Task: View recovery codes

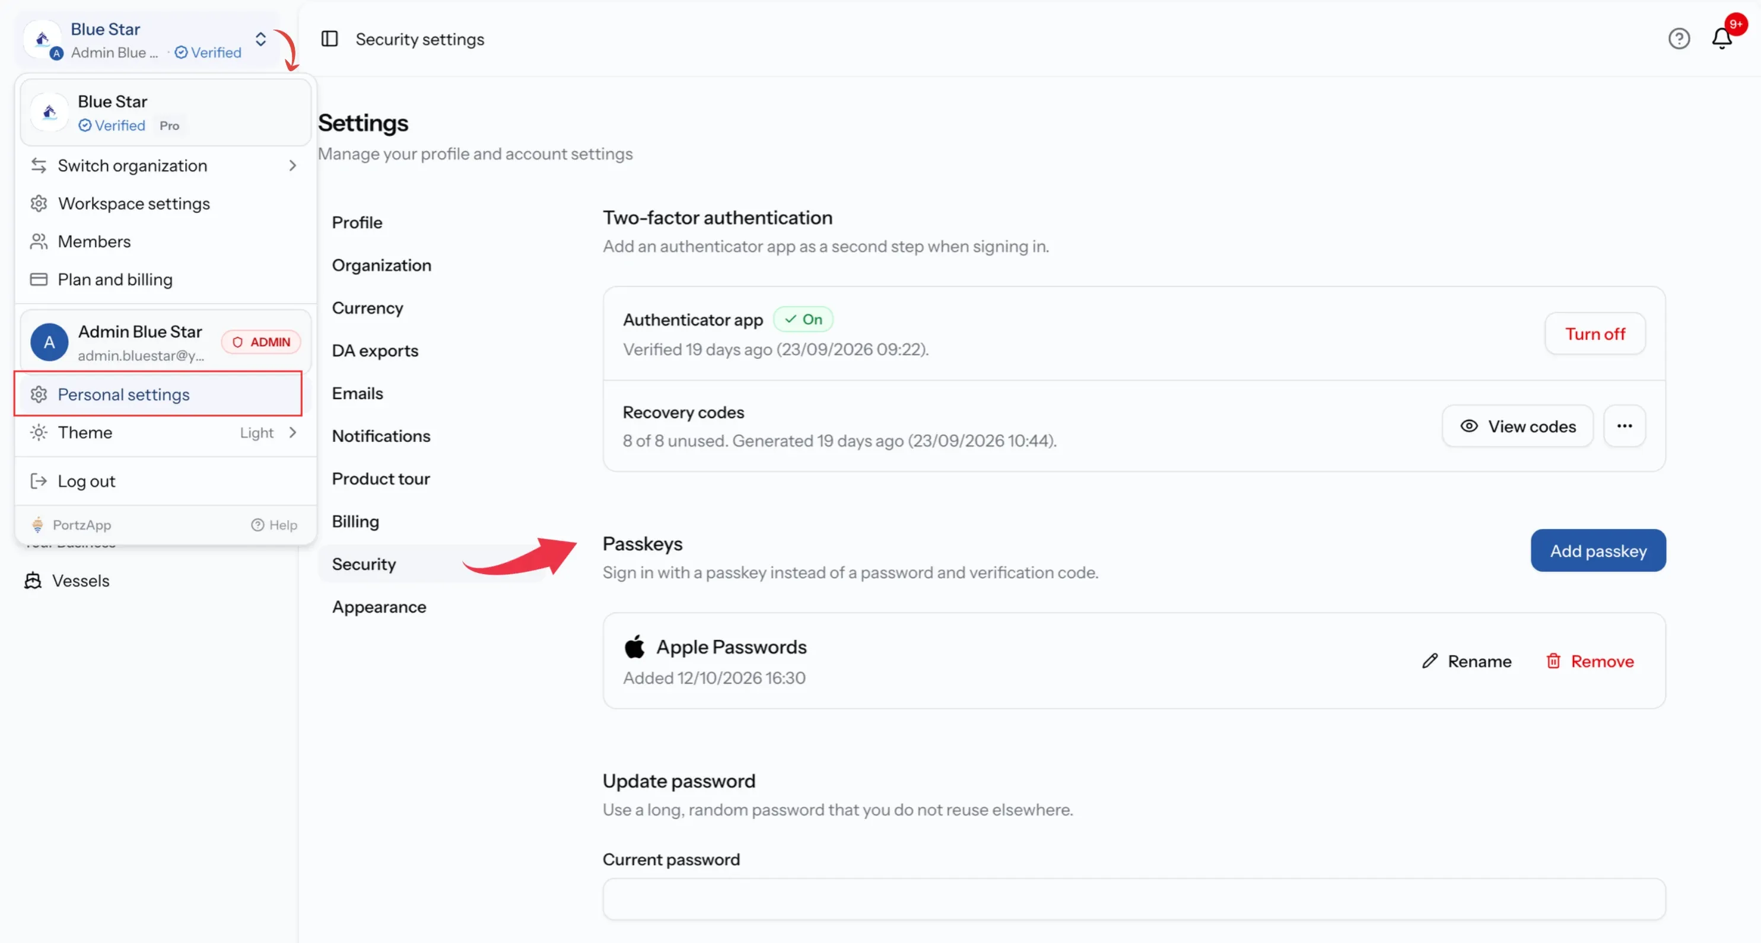Action: pos(1518,426)
